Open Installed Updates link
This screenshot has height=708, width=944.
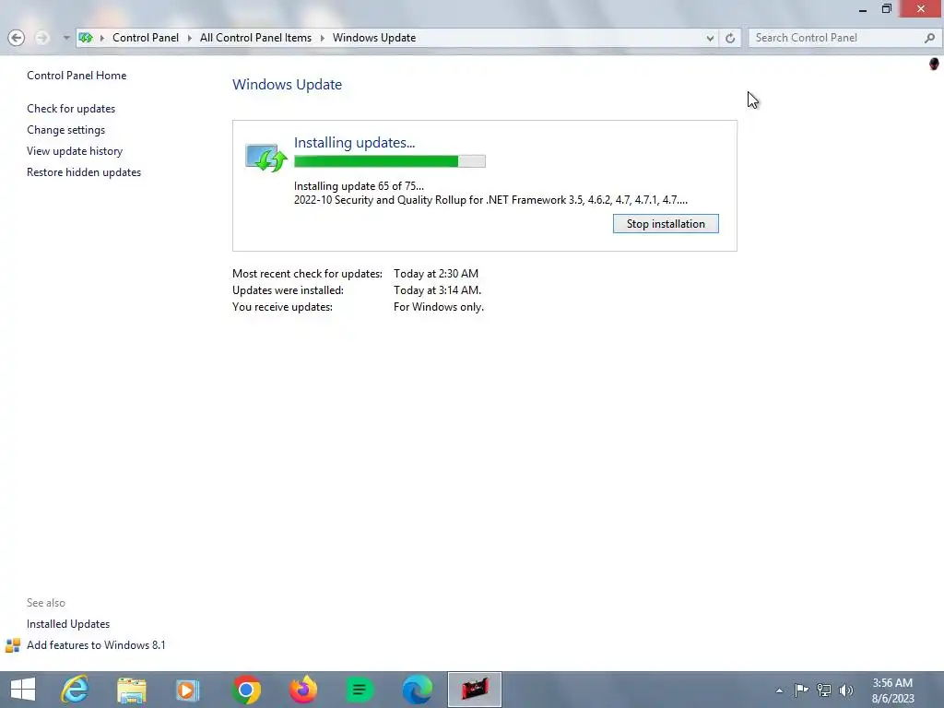pos(68,624)
